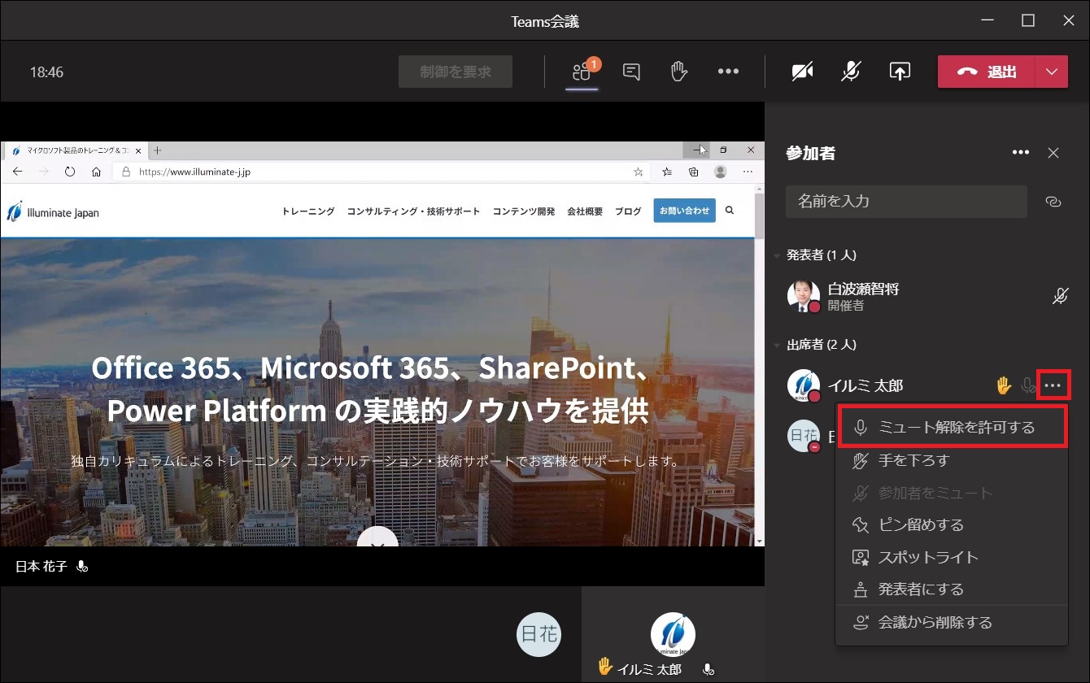Choose ピン留めする menu item
The height and width of the screenshot is (683, 1090).
[x=951, y=524]
